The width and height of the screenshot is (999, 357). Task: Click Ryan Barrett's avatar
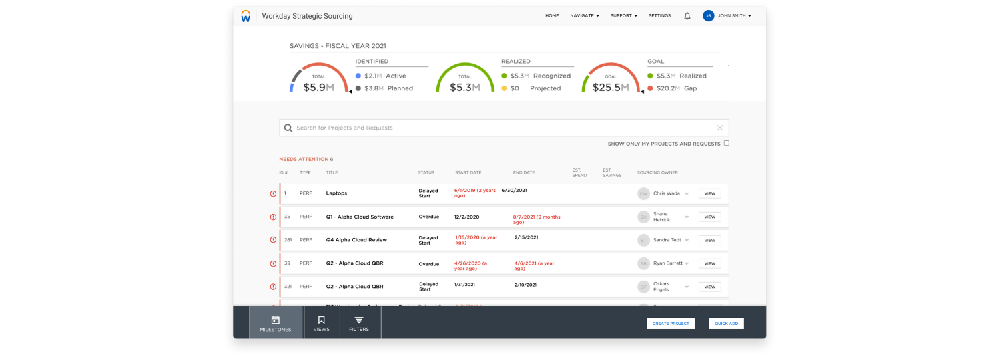643,263
